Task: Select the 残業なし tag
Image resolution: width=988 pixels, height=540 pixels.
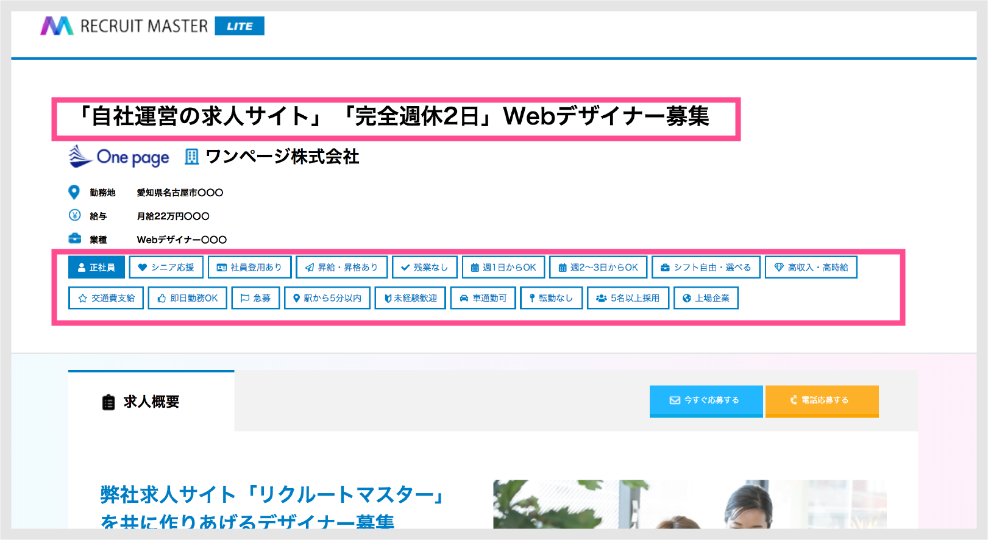Action: 424,268
